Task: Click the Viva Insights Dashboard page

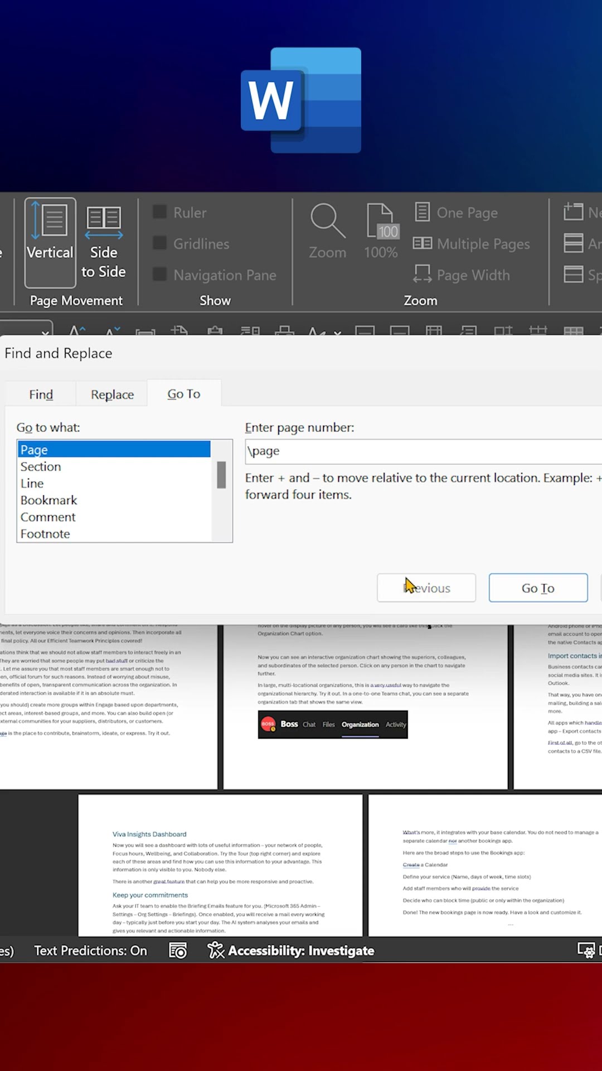Action: click(x=220, y=866)
